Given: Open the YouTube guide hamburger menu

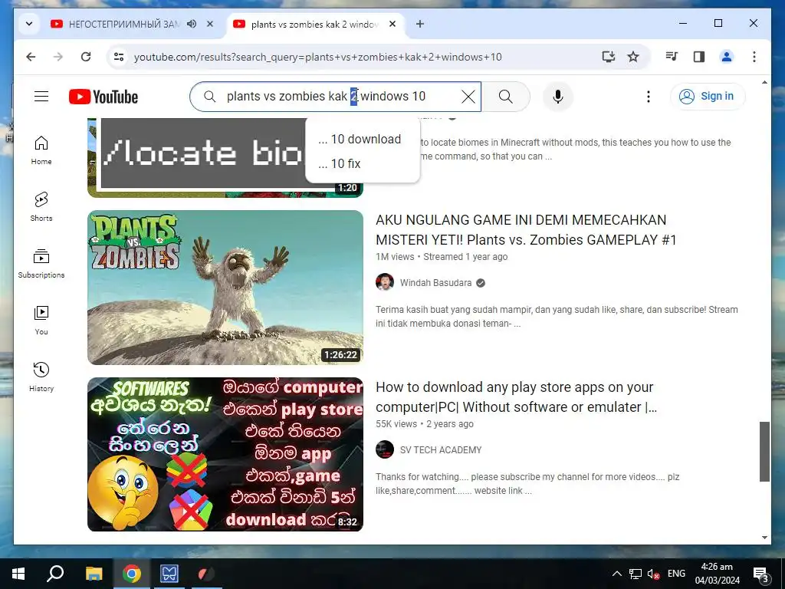Looking at the screenshot, I should tap(41, 96).
